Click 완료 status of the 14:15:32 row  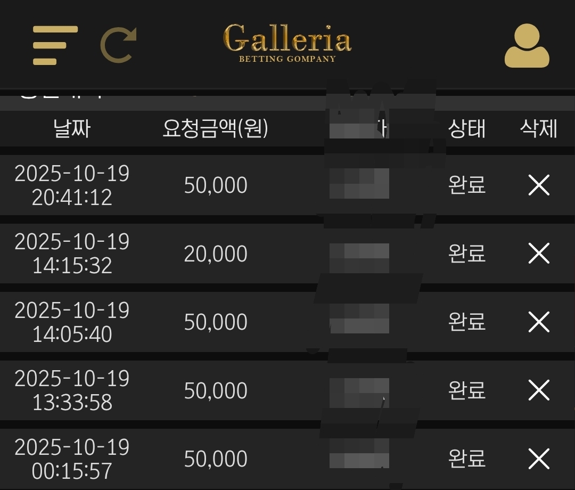click(x=467, y=254)
